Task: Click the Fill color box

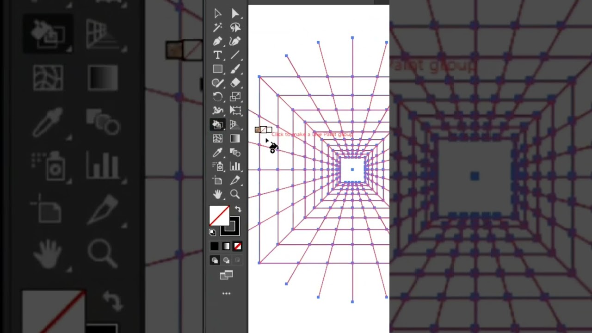Action: (219, 216)
